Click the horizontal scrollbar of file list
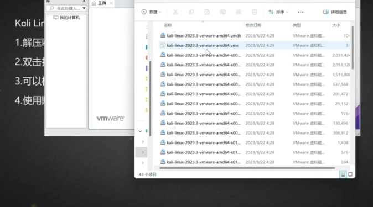The height and width of the screenshot is (207, 373). tap(247, 168)
